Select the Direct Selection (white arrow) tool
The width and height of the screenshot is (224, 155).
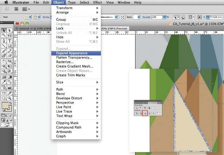pos(9,30)
